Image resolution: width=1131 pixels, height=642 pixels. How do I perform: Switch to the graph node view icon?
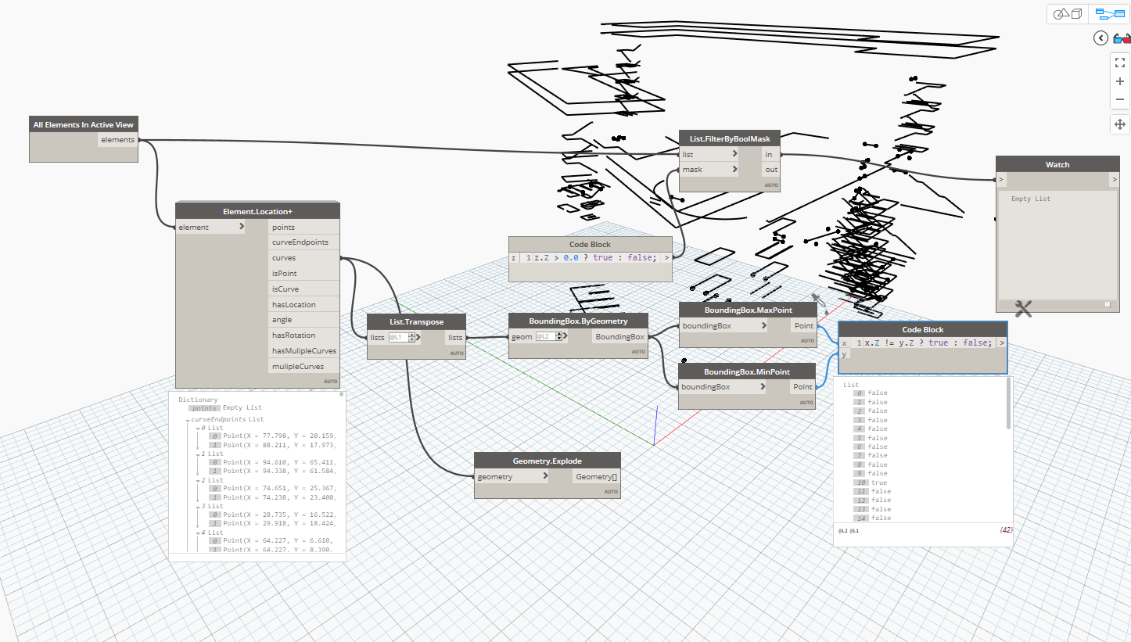click(1111, 13)
